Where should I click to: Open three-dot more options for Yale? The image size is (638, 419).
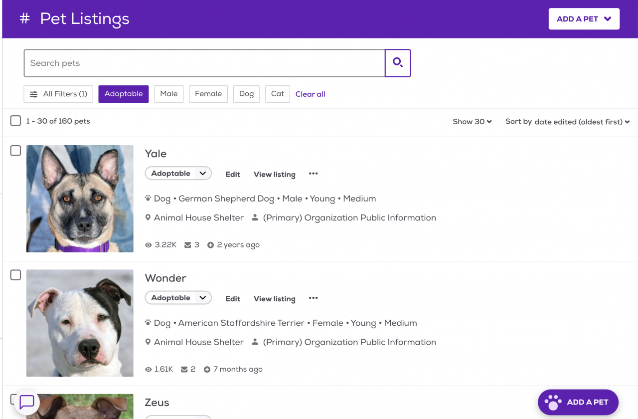(313, 174)
